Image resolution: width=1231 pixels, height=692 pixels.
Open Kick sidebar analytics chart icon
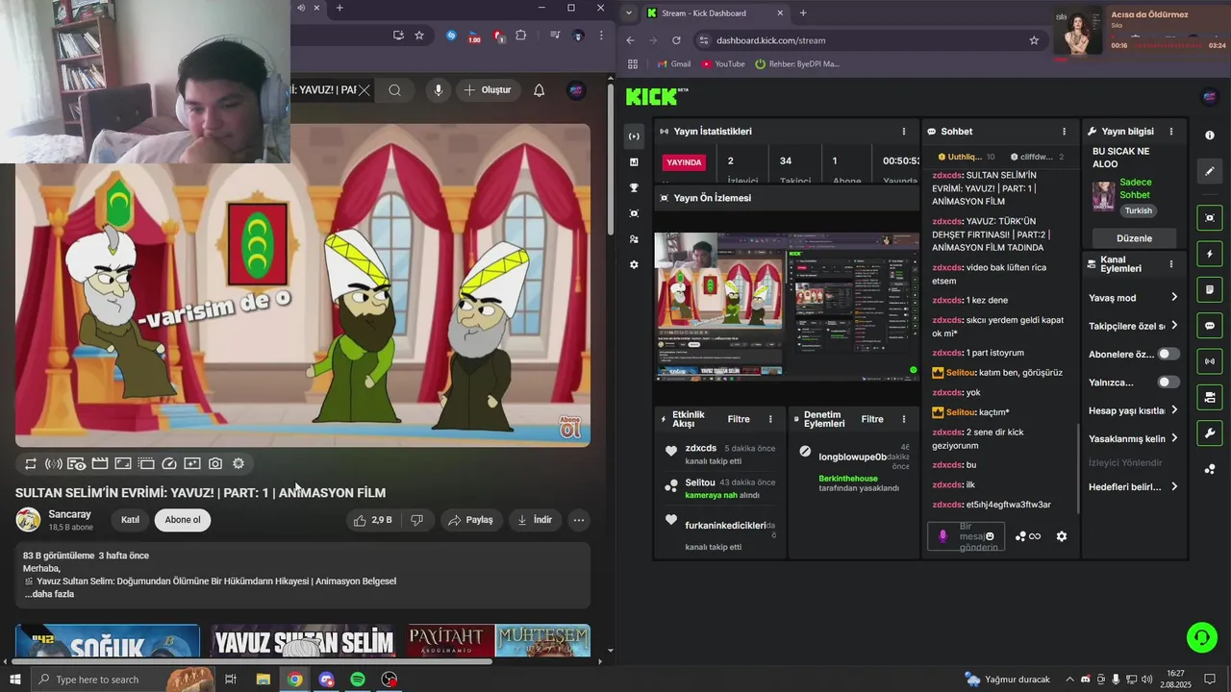[x=634, y=162]
